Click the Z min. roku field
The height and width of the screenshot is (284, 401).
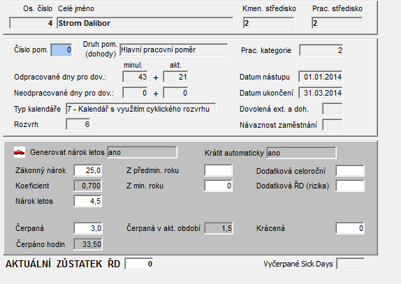click(219, 186)
